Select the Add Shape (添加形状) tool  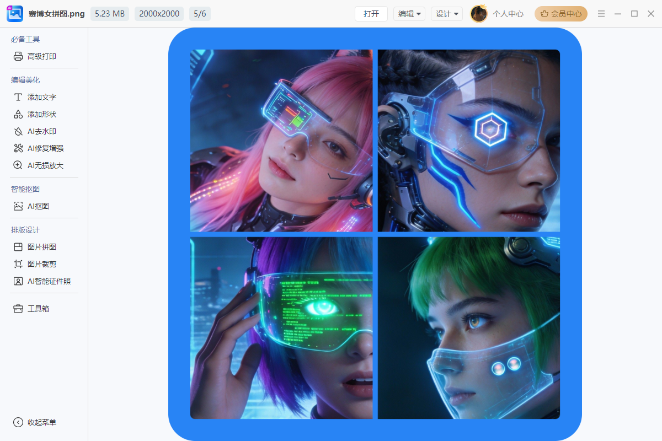pos(41,114)
